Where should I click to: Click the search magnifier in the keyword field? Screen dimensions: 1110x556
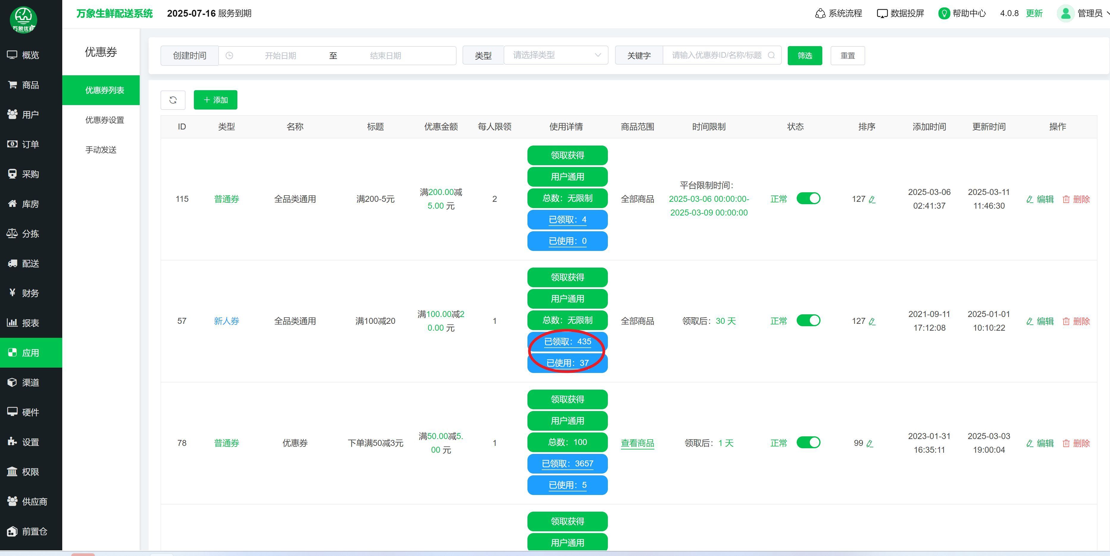pos(771,55)
